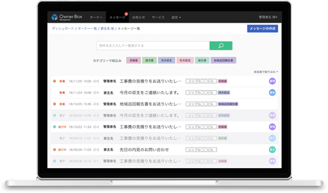Click 完了 status on 18/09/06 14:14 row
This screenshot has height=193, width=328.
(62, 161)
